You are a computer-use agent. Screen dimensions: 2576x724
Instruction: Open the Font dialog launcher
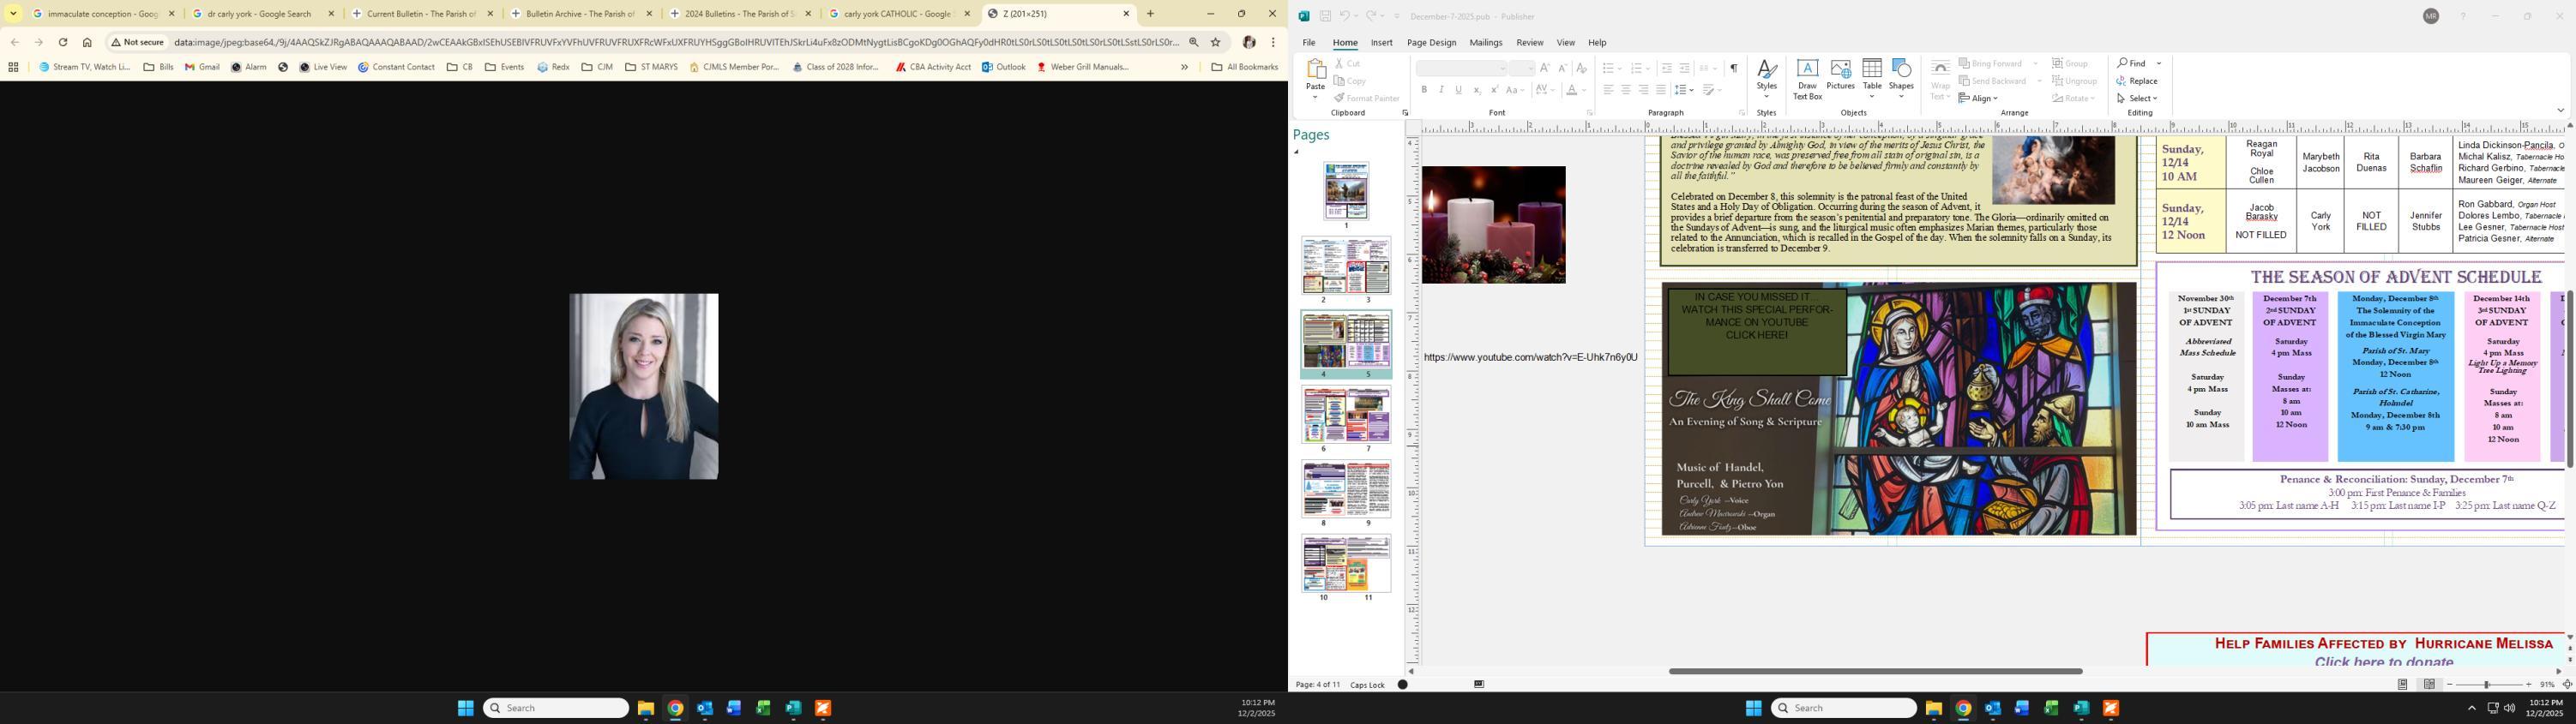pyautogui.click(x=1589, y=113)
